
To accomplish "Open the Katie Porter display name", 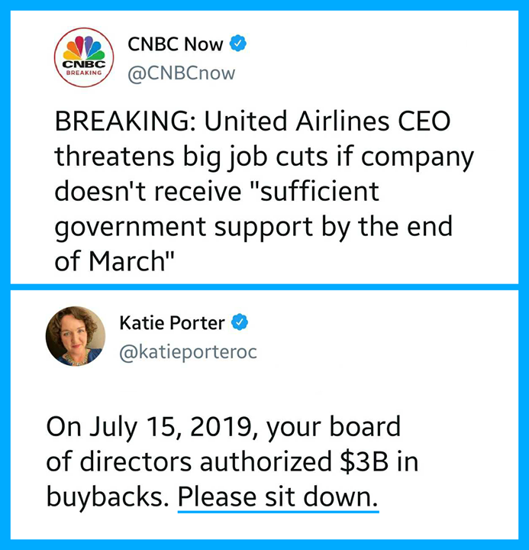I will [x=172, y=323].
